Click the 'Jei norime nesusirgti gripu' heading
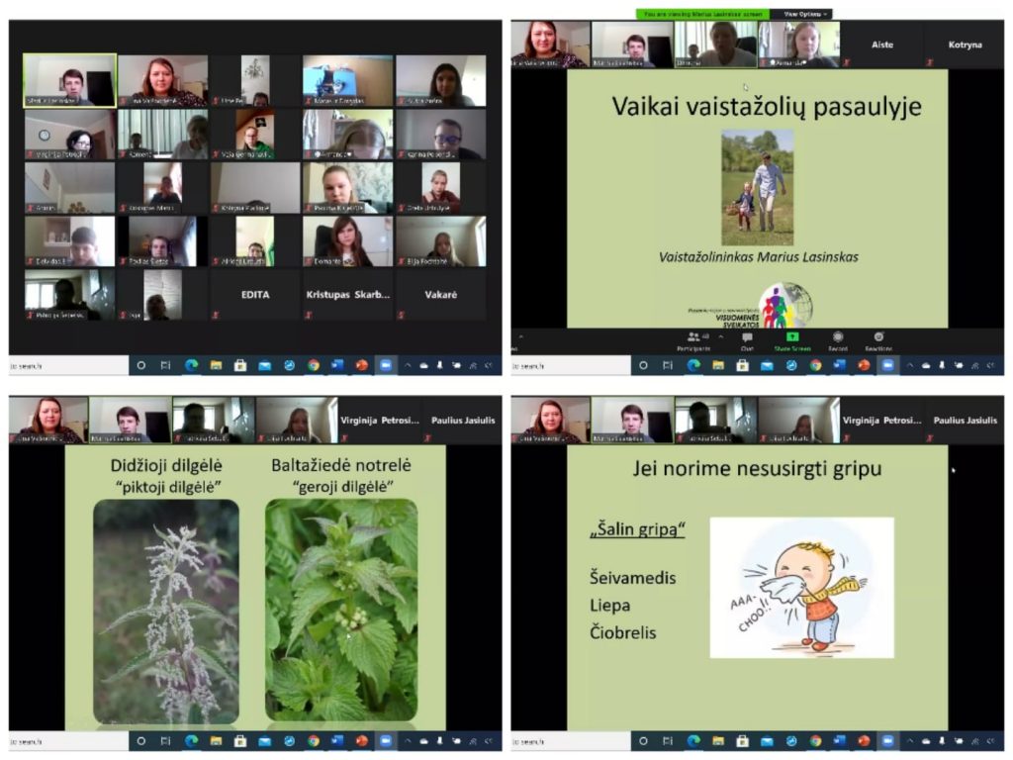The width and height of the screenshot is (1013, 760). 757,468
